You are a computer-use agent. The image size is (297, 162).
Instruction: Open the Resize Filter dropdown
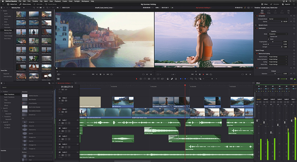pos(278,65)
